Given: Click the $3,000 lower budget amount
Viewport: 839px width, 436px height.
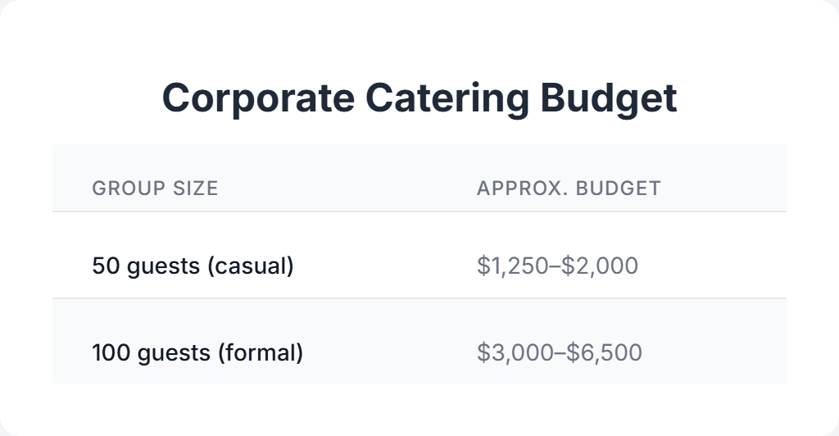Looking at the screenshot, I should [x=513, y=353].
